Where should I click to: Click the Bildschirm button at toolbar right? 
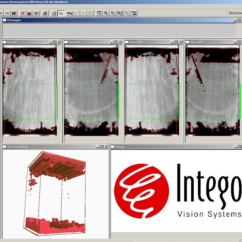pyautogui.click(x=235, y=13)
